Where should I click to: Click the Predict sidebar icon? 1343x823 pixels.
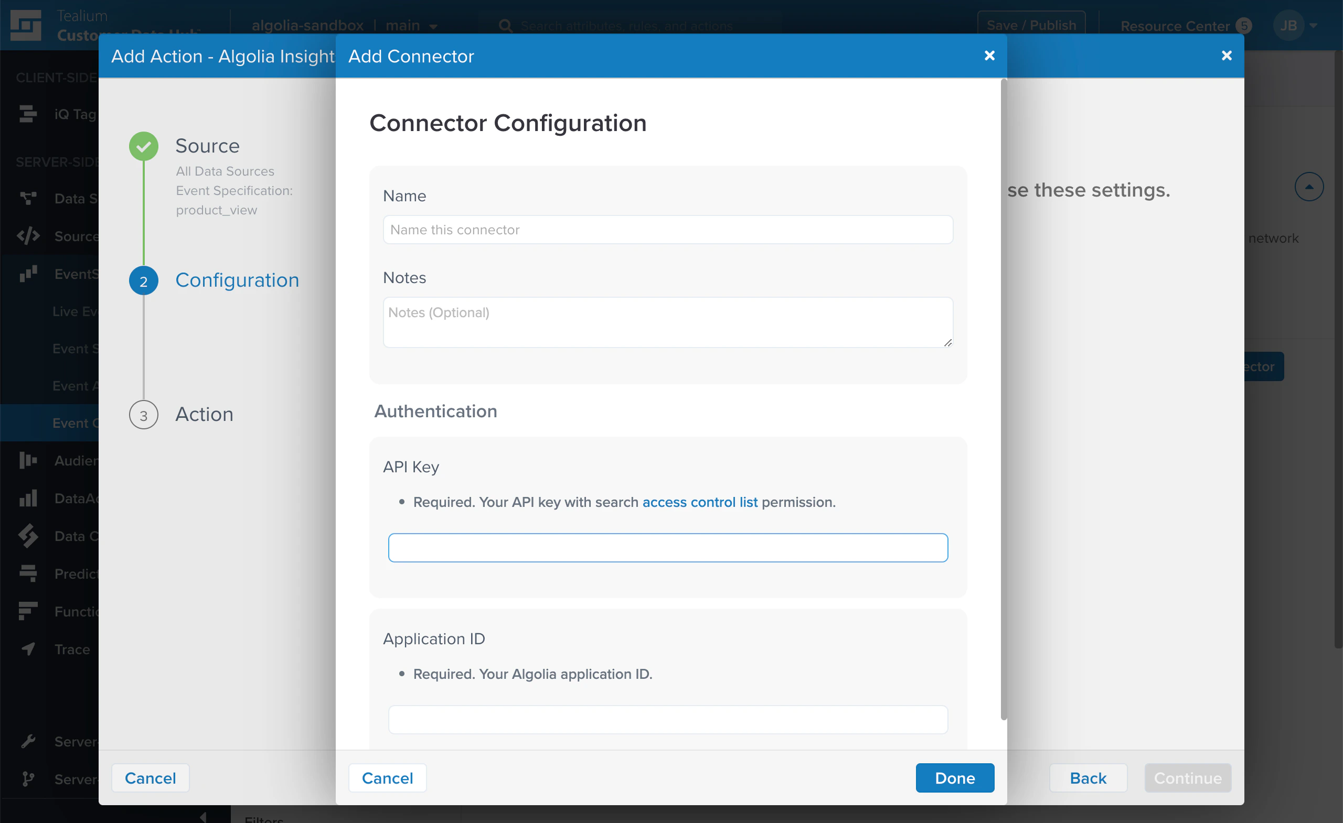click(x=28, y=573)
